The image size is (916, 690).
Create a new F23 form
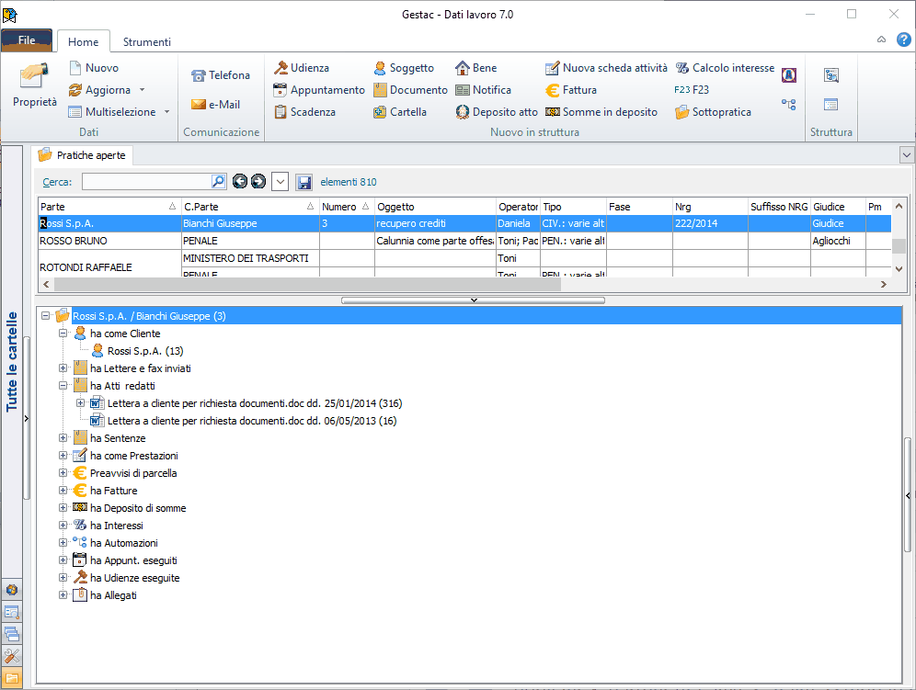[x=692, y=90]
